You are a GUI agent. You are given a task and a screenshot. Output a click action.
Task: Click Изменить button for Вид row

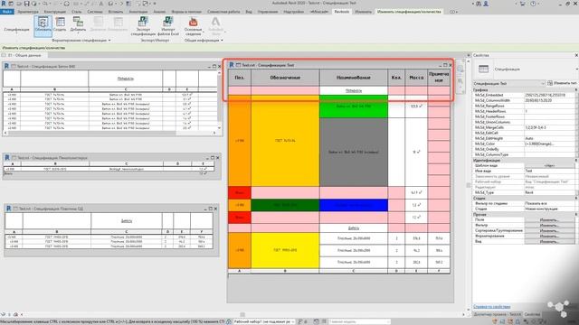pyautogui.click(x=549, y=242)
